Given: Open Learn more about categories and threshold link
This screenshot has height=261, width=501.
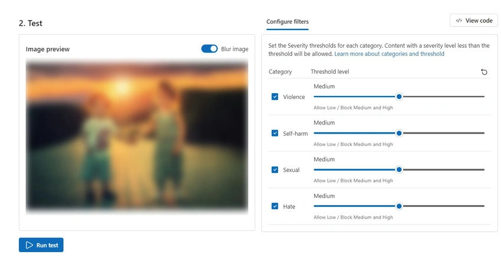Looking at the screenshot, I should click(x=389, y=54).
